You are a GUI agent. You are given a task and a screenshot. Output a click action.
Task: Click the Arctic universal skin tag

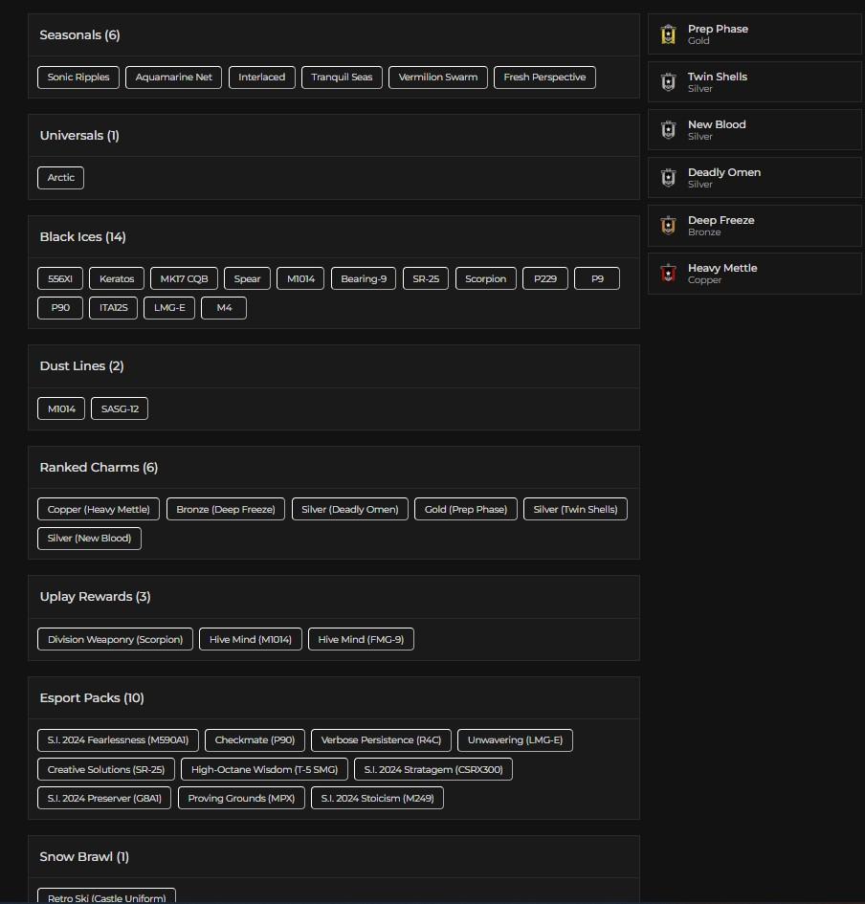(60, 178)
